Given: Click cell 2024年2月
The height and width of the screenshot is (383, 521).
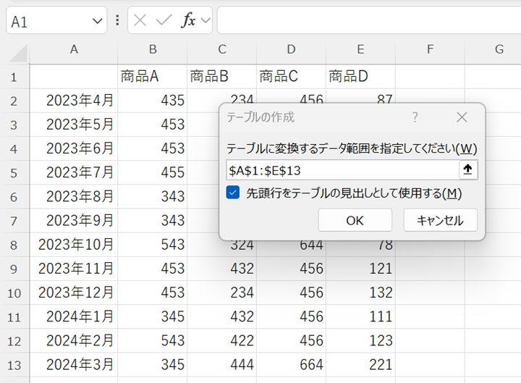Looking at the screenshot, I should coord(74,340).
